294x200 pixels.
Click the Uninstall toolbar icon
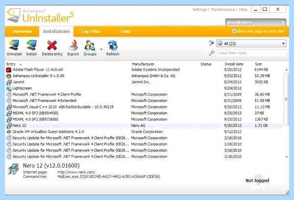click(14, 45)
